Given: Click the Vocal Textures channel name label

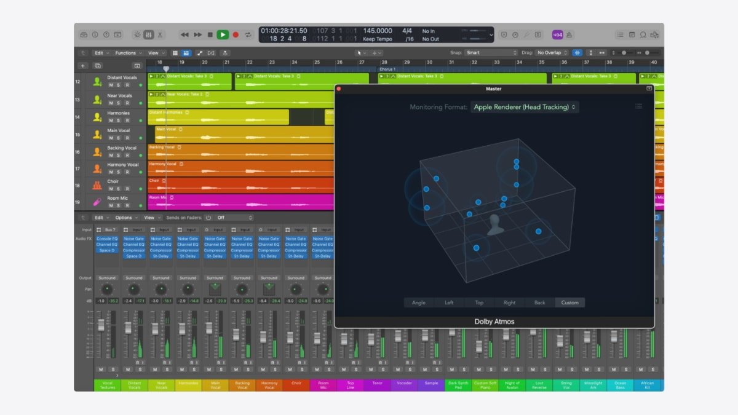Looking at the screenshot, I should tap(107, 385).
